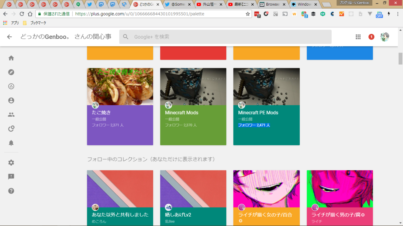Open the account avatar menu
This screenshot has height=226, width=403.
coord(384,37)
